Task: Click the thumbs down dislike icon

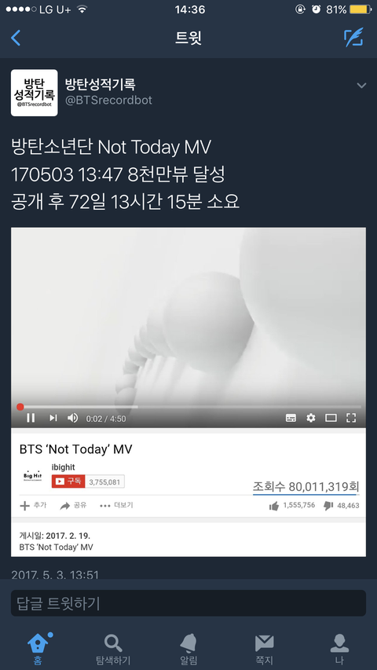Action: click(328, 506)
